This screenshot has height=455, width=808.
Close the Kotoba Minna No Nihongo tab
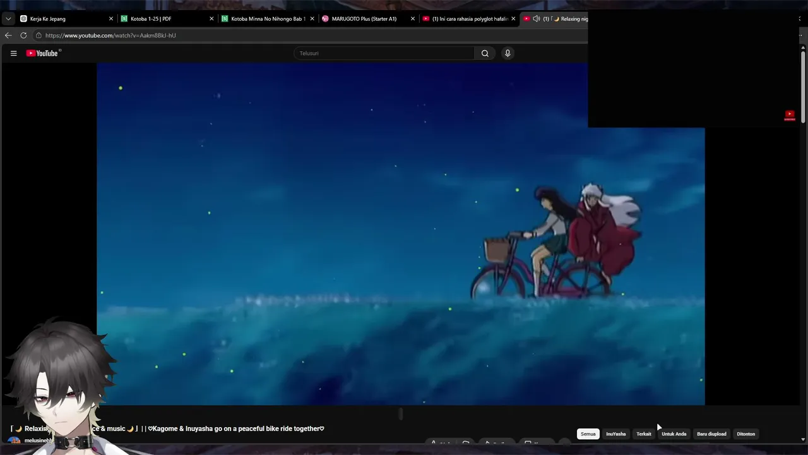(312, 19)
